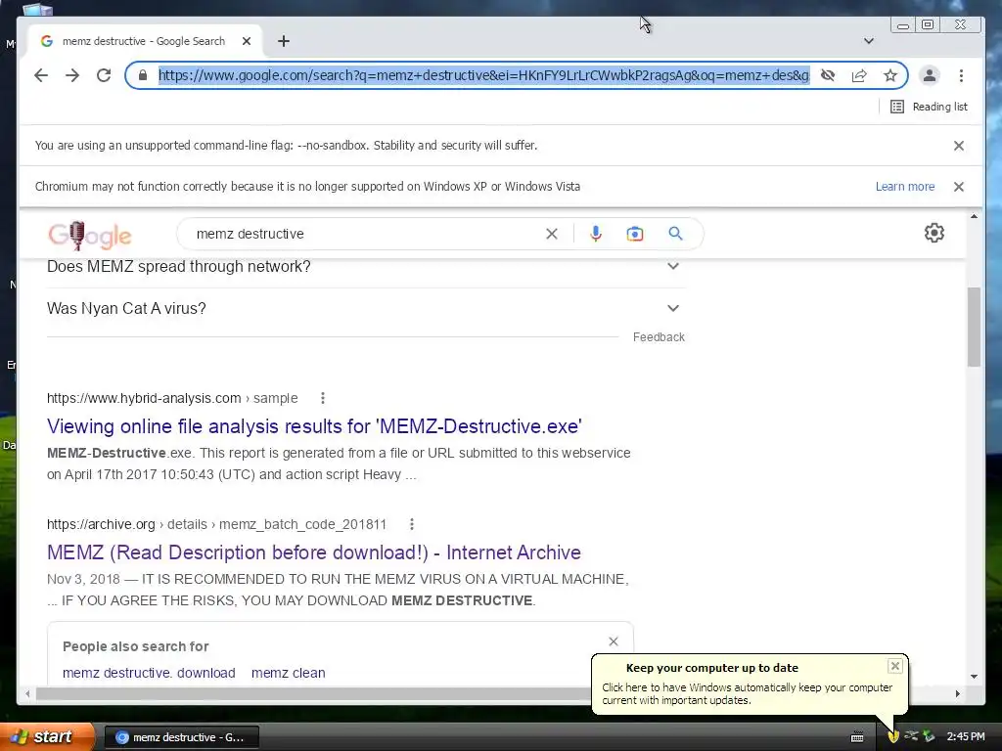The width and height of the screenshot is (1002, 751).
Task: Go forward one page in Chromium
Action: pyautogui.click(x=72, y=75)
